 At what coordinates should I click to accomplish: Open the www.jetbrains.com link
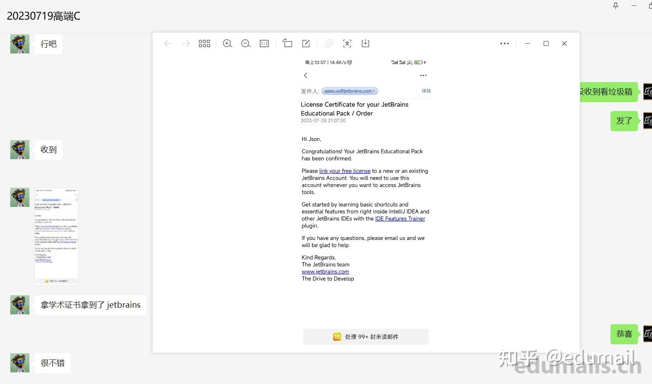point(325,272)
